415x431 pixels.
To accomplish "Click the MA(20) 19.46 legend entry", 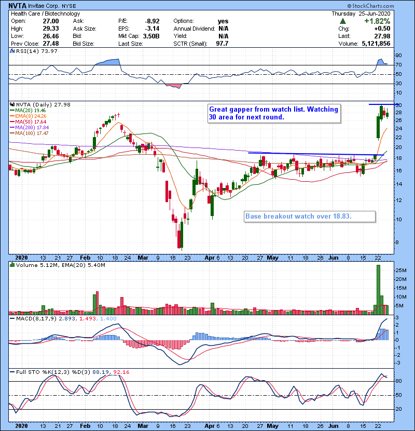I will point(31,110).
